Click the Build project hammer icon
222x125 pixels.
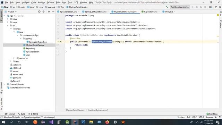pyautogui.click(x=167, y=7)
